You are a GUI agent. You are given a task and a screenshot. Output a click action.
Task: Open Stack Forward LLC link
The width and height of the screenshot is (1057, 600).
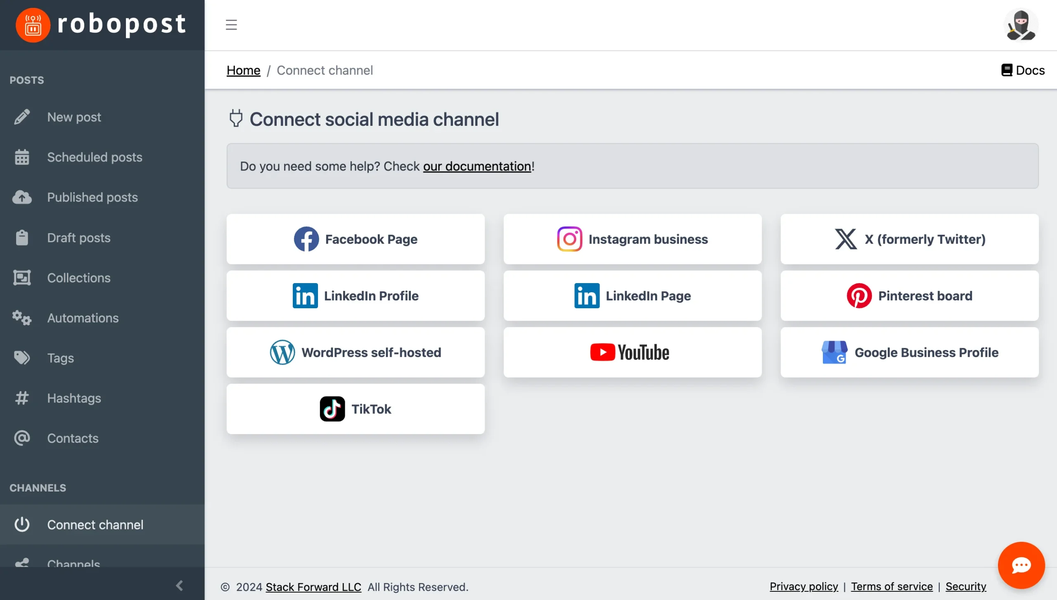pyautogui.click(x=313, y=587)
